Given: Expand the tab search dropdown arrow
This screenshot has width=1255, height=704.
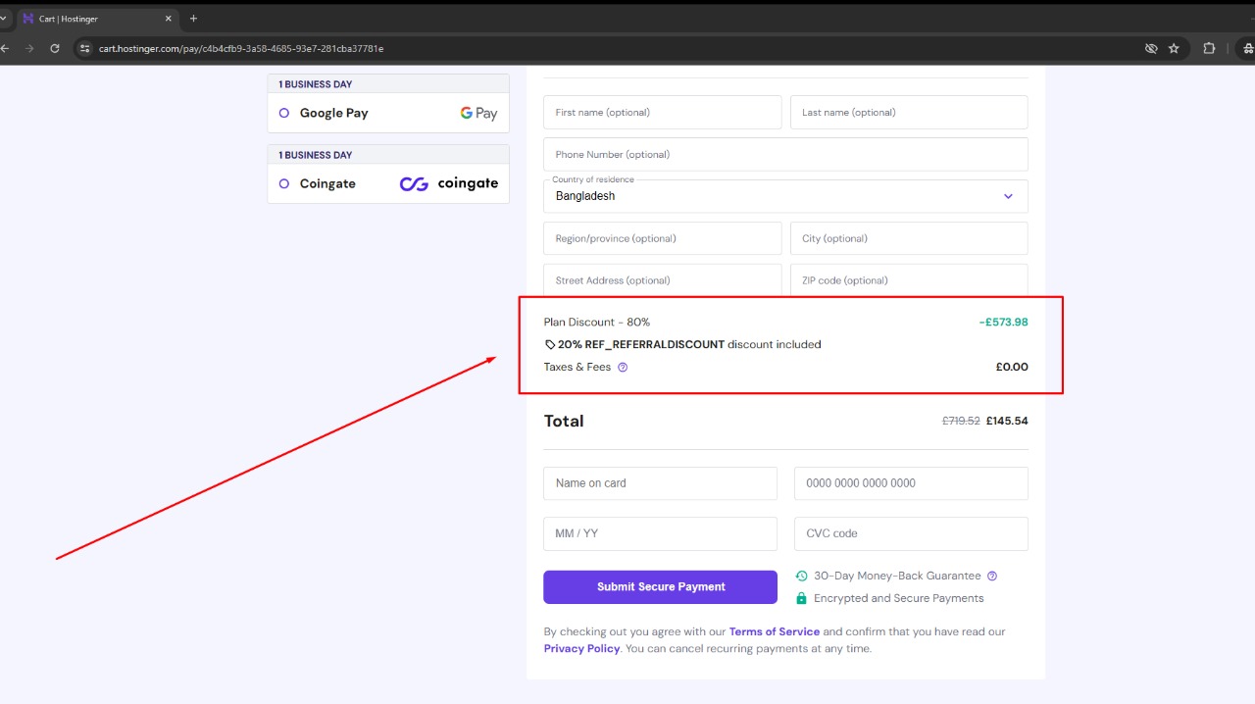Looking at the screenshot, I should [x=4, y=19].
